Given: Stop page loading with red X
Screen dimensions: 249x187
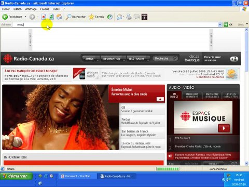Looking at the screenshot, I should [x=44, y=17].
